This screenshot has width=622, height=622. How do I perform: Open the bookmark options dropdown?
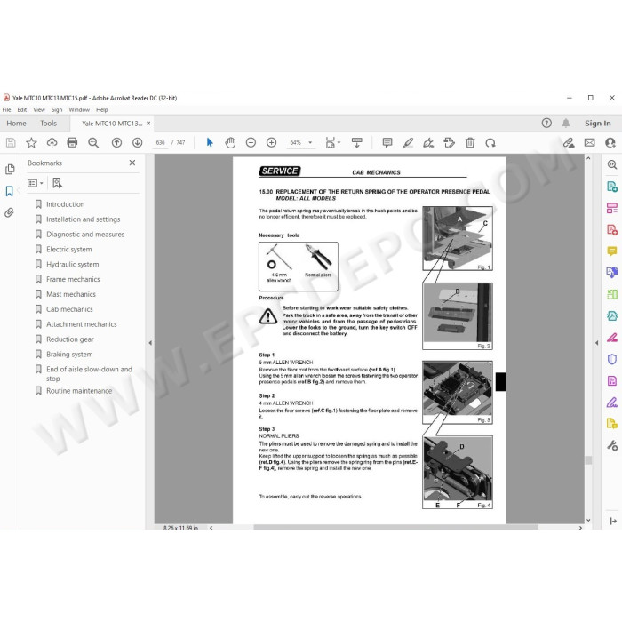tap(35, 183)
